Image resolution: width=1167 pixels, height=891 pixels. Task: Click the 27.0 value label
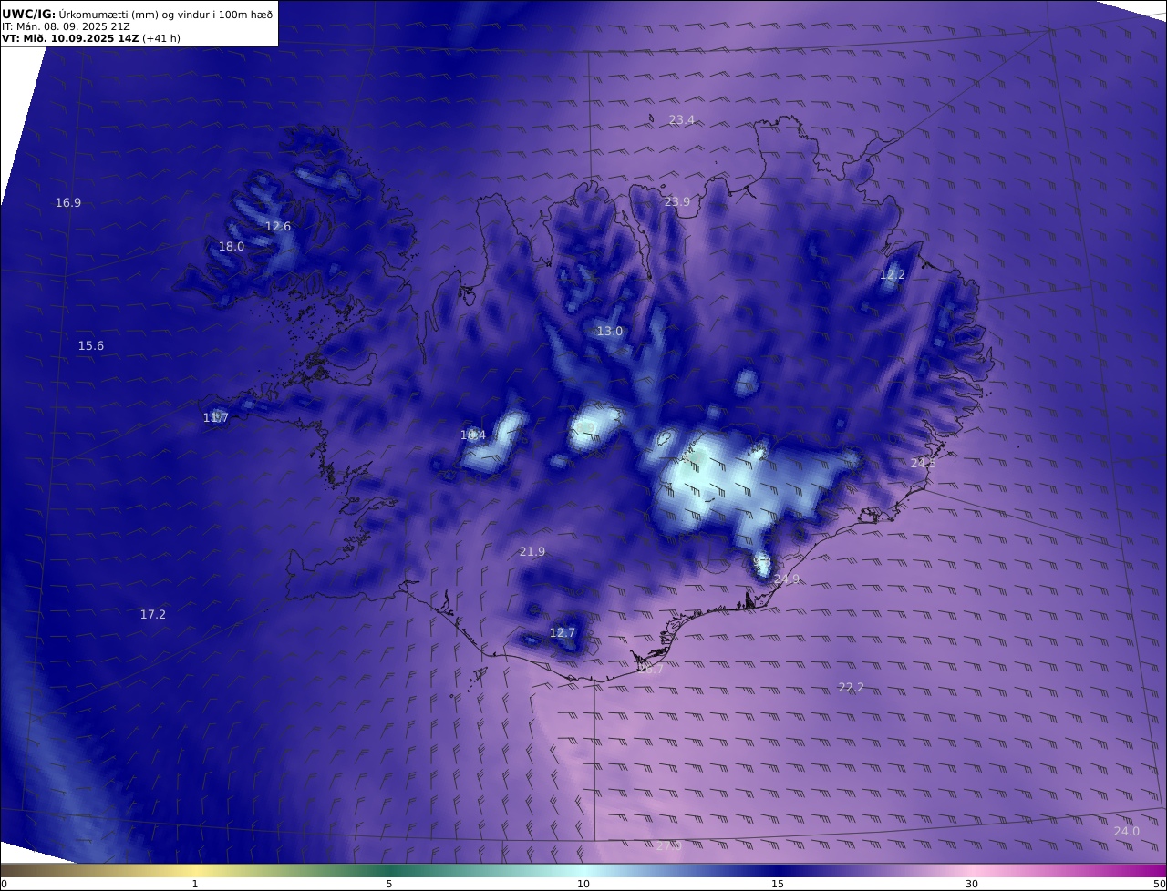pos(669,845)
